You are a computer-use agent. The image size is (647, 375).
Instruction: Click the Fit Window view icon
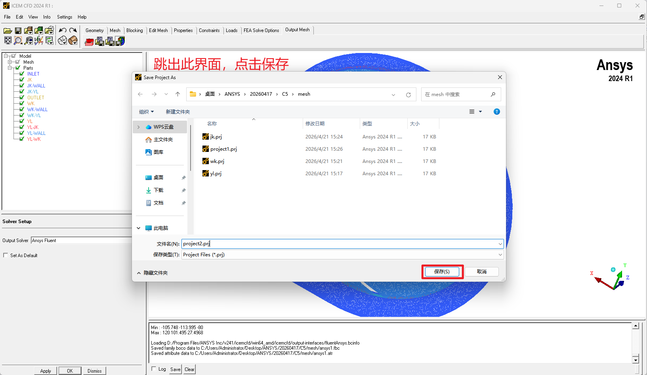8,40
